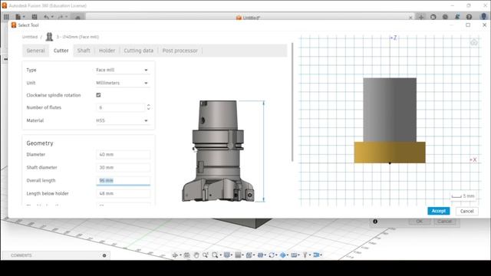The image size is (491, 276).
Task: Open the data panel grid icon
Action: click(6, 17)
